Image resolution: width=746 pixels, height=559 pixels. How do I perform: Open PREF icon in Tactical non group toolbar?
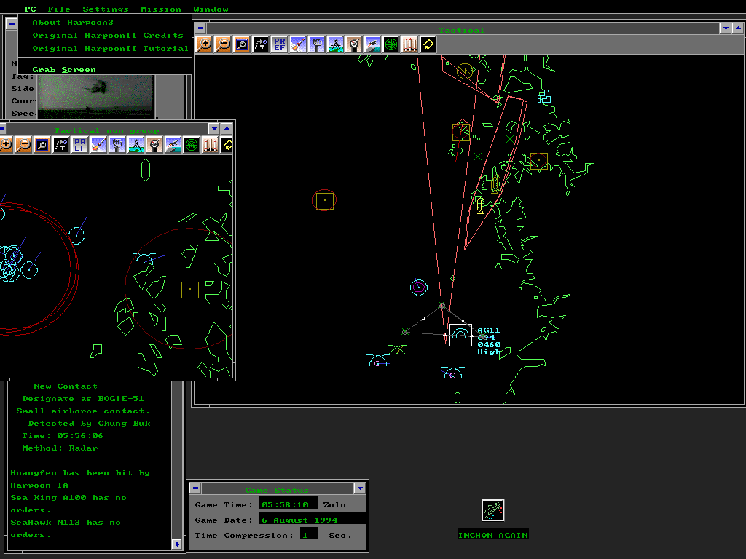pos(80,145)
